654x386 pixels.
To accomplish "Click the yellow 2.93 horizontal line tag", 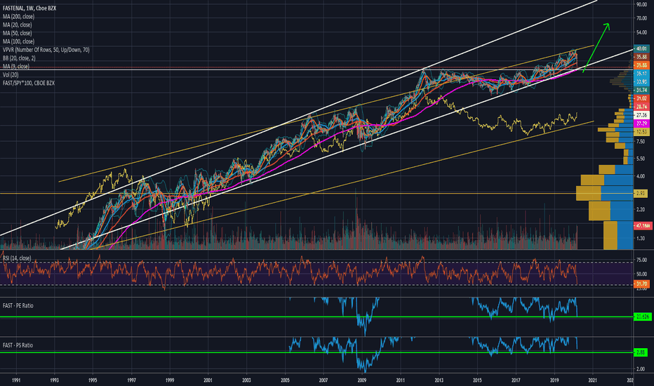I will [641, 194].
